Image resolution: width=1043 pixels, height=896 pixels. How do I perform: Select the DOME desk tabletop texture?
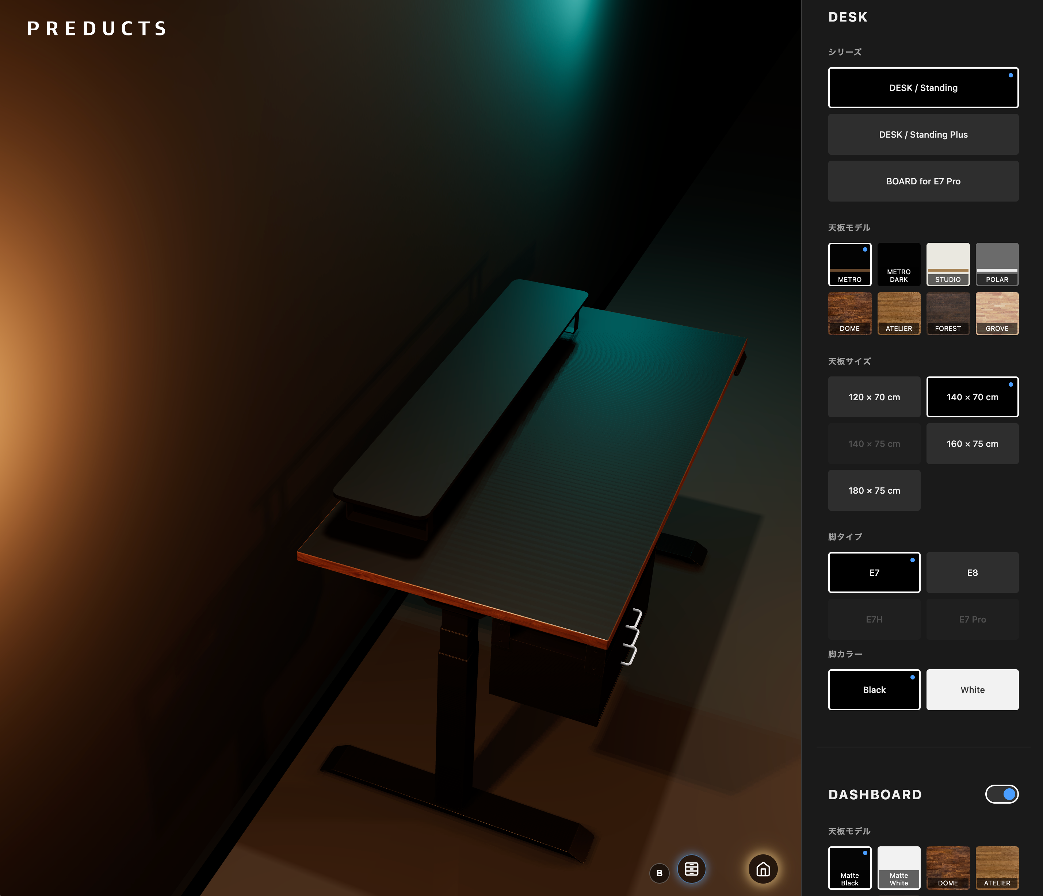pos(849,313)
